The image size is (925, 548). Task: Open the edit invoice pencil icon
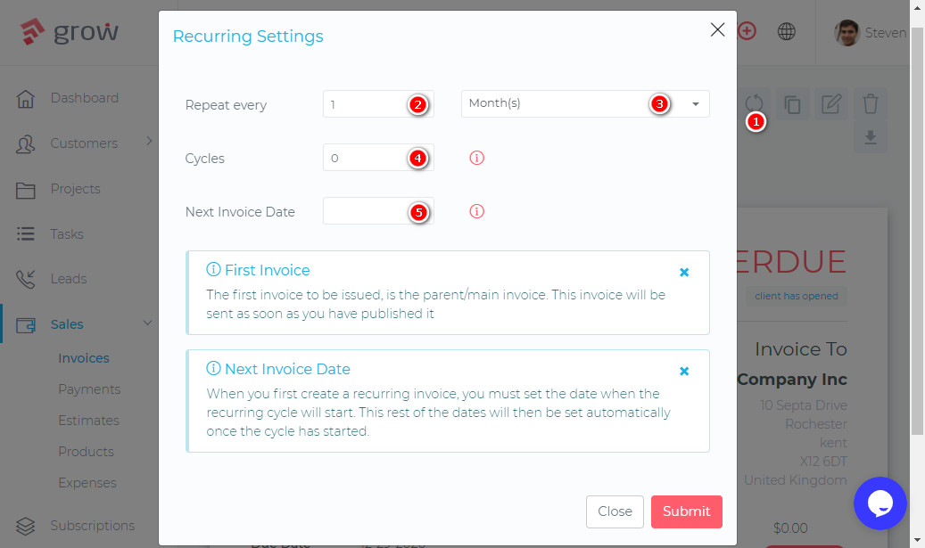[x=830, y=104]
